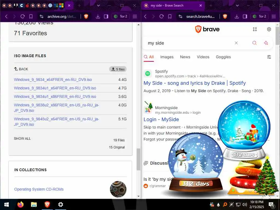Image resolution: width=280 pixels, height=210 pixels.
Task: Download Windows_9_9845u2_x64FRER ISO file
Action: tap(56, 122)
